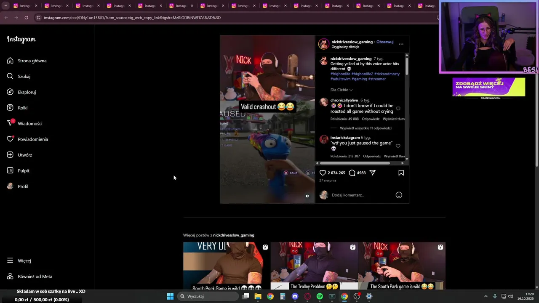Toggle reel audio mute speaker icon

click(x=307, y=196)
